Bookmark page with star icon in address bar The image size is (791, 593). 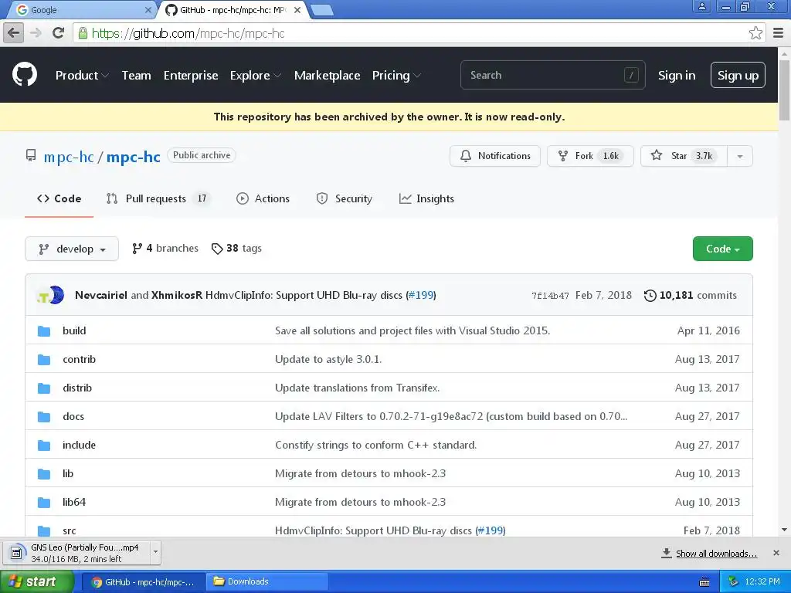(x=755, y=33)
